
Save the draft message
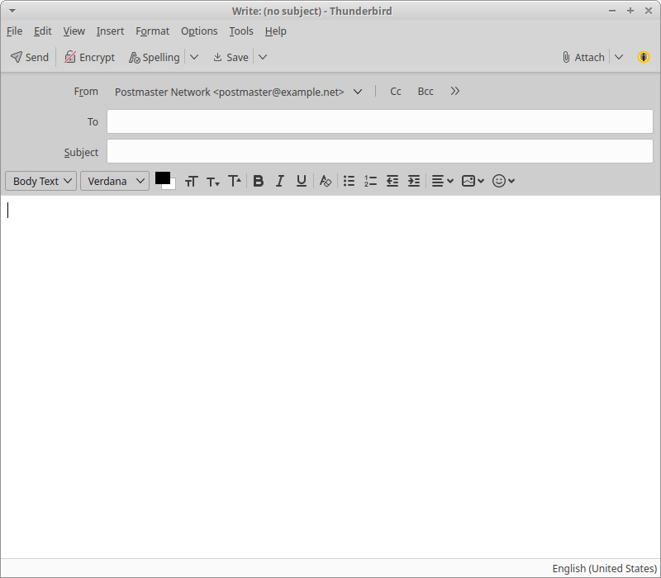[231, 57]
